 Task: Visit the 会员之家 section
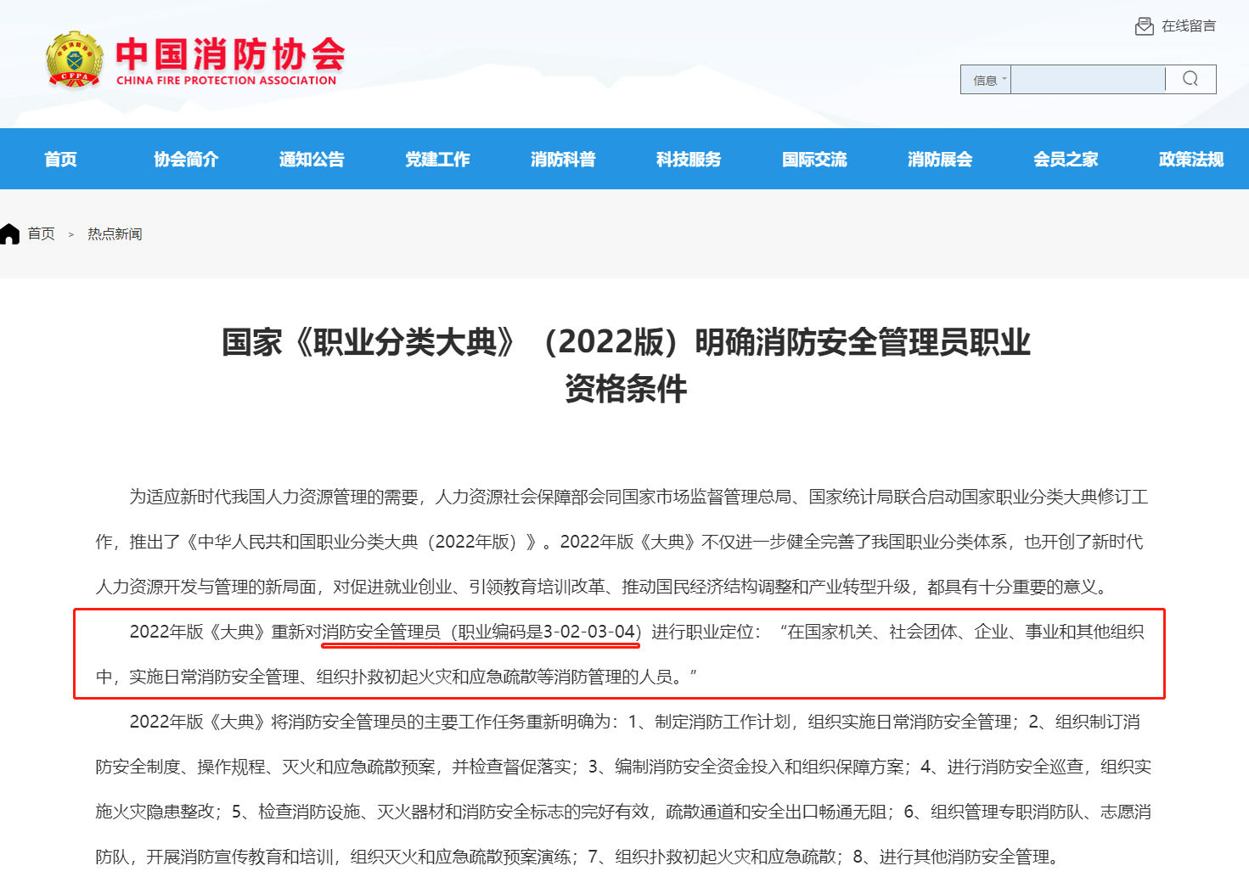1066,159
